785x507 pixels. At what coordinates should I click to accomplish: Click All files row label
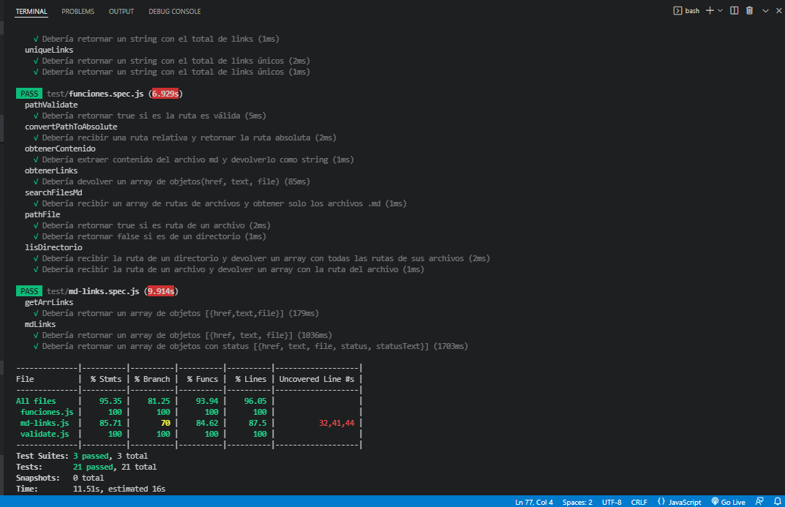36,401
